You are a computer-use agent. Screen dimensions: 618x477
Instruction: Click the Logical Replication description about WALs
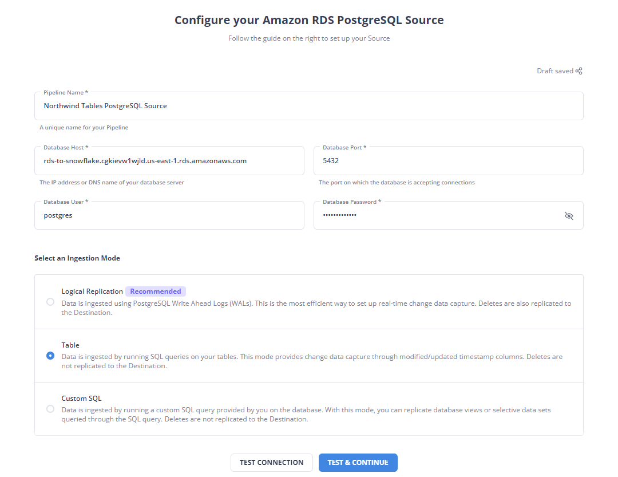[x=316, y=308]
